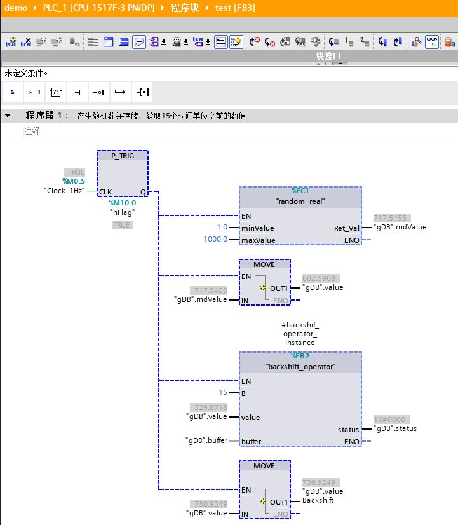Click absolute/symbolic operands tag icon
This screenshot has width=458, height=525.
point(154,42)
